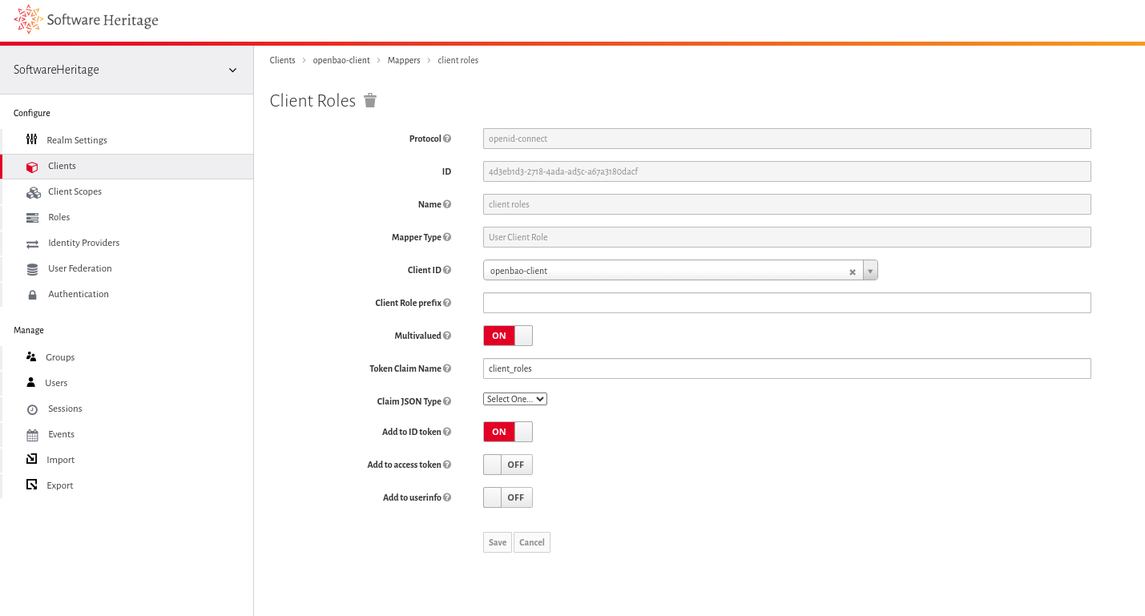Select the Clients icon in the sidebar
Viewport: 1145px width, 616px height.
[32, 166]
